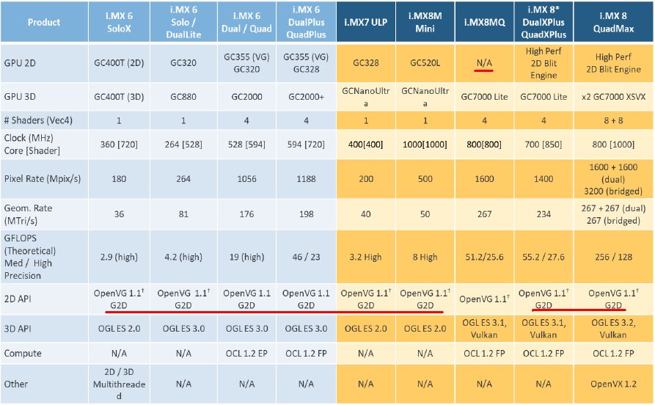Select the '256 / 128' GFLOPS cell
Viewport: 655px width, 405px height.
click(613, 257)
